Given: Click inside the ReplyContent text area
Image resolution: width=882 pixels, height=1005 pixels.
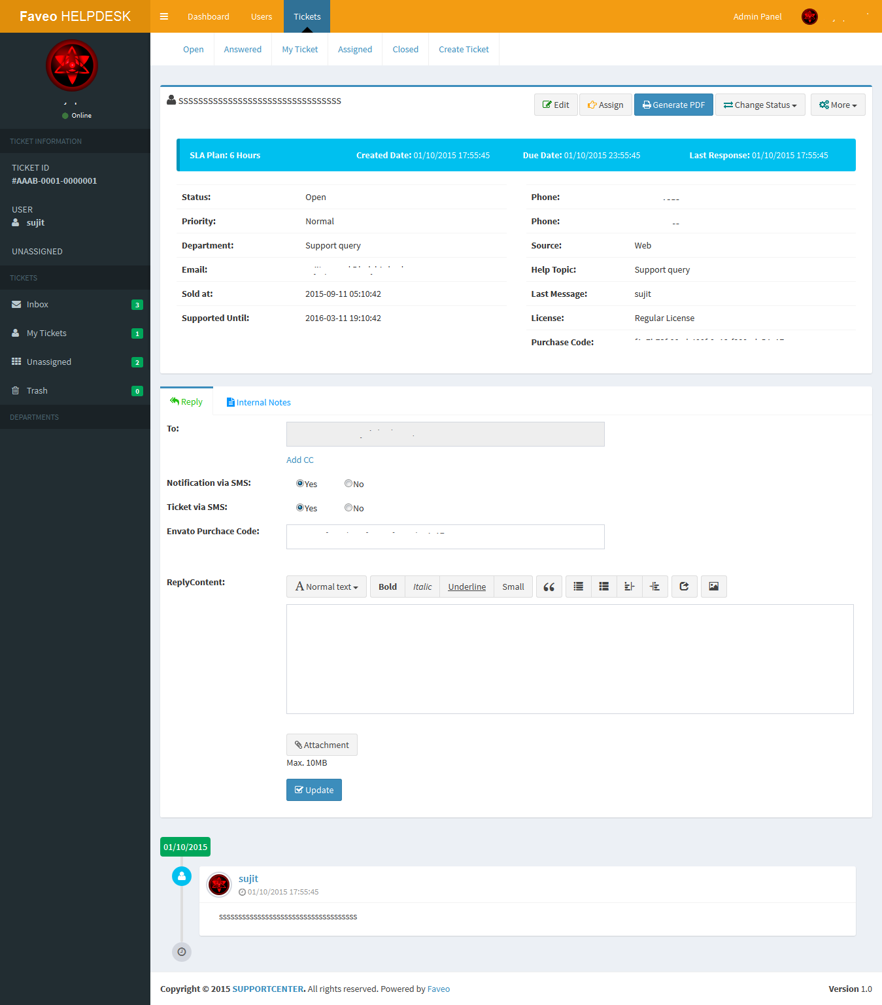Looking at the screenshot, I should 570,659.
